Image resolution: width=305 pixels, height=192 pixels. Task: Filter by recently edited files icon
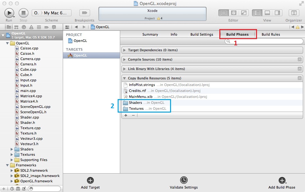12,189
